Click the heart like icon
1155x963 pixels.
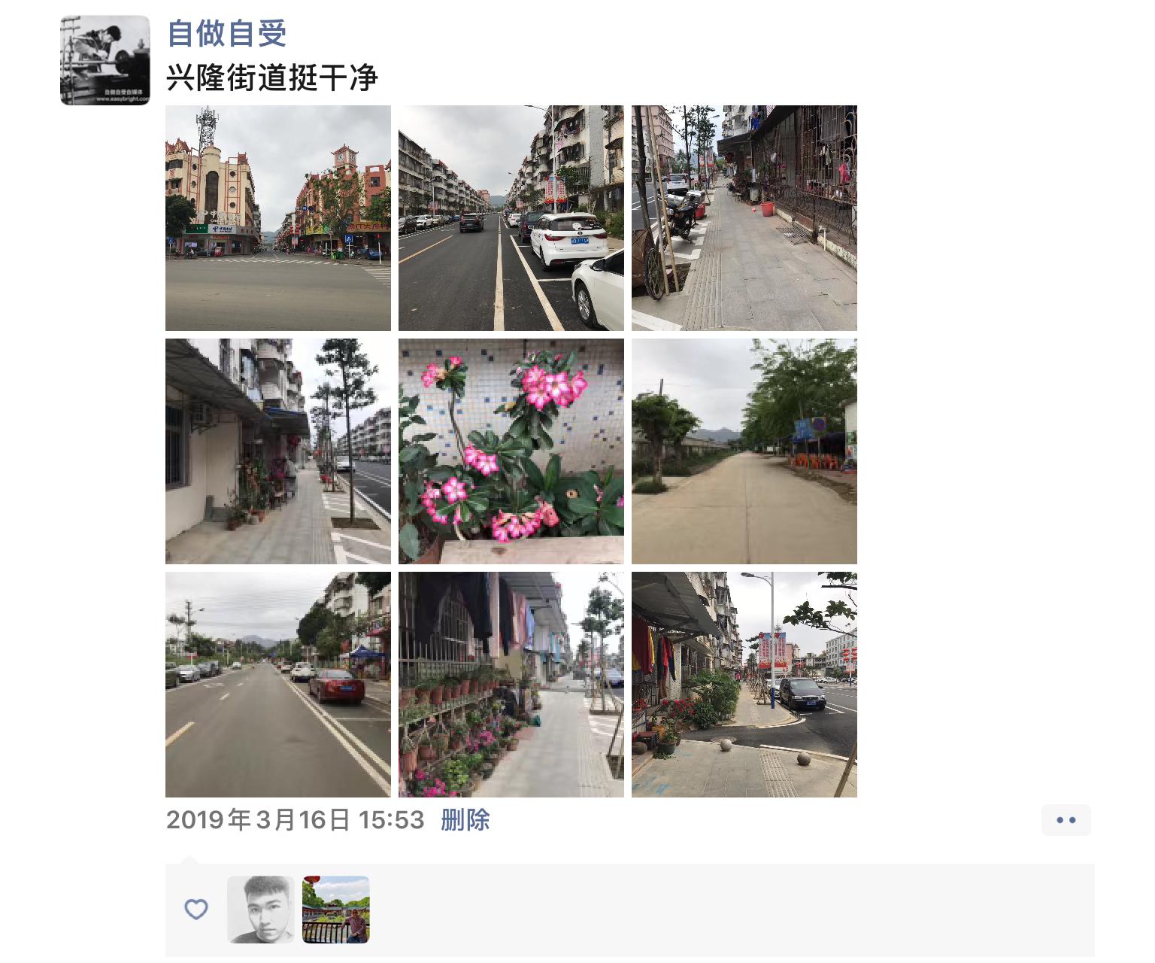196,910
